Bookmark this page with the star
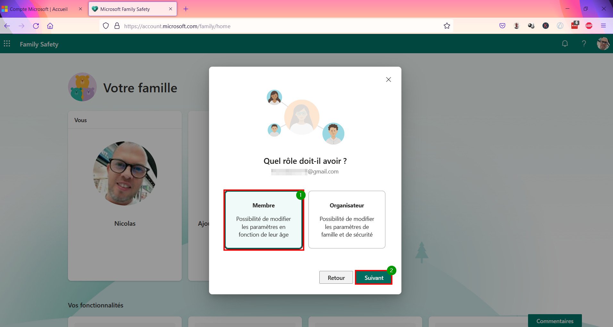613x327 pixels. pos(447,26)
